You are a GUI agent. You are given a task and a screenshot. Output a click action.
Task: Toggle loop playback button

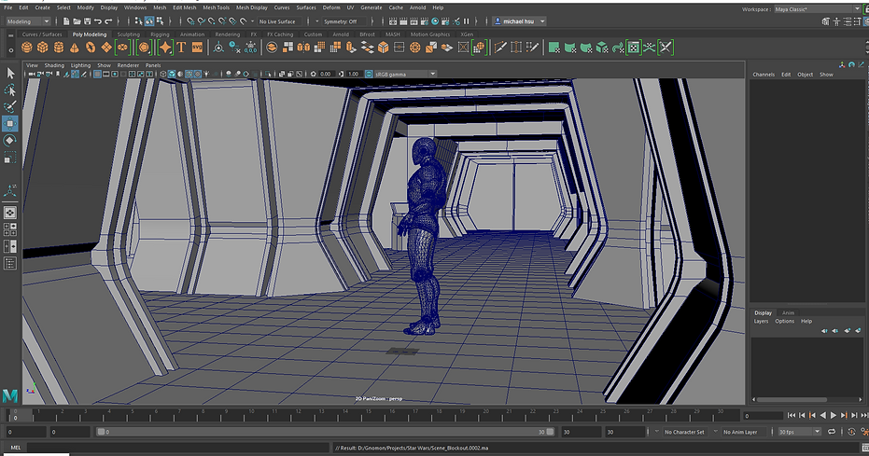[x=832, y=432]
